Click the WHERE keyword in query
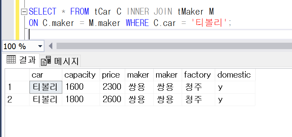Image resolution: width=292 pixels, height=137 pixels. (137, 23)
